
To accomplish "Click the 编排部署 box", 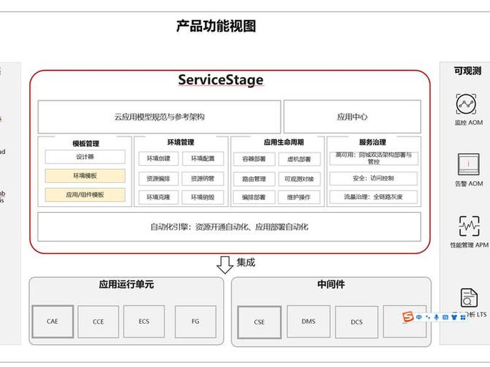I will point(254,197).
